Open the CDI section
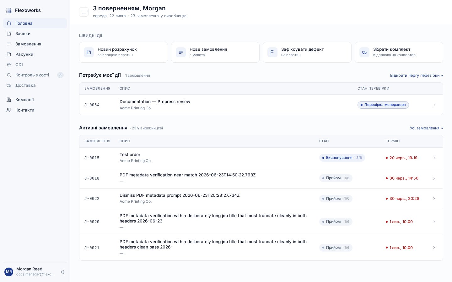Image resolution: width=452 pixels, height=282 pixels. coord(35,65)
